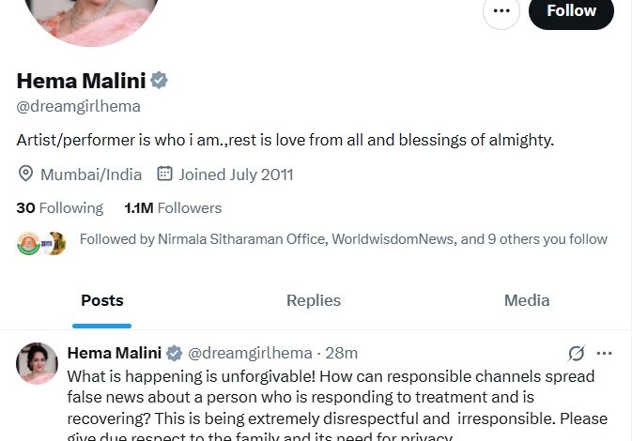The width and height of the screenshot is (632, 441).
Task: Click the calendar icon beside Joined July 2011
Action: [x=164, y=174]
